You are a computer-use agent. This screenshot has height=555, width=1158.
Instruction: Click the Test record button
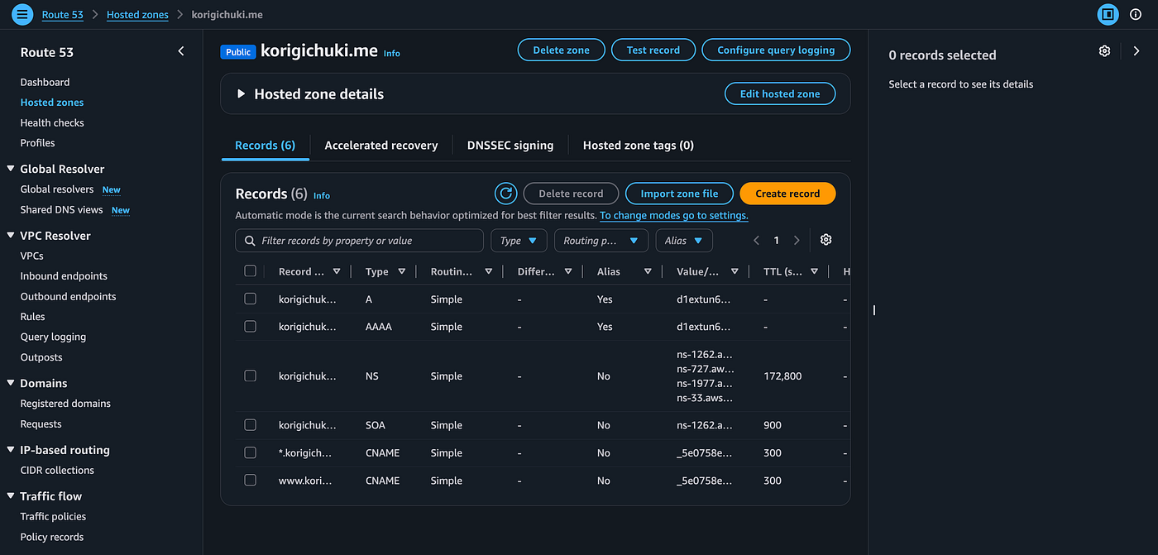pyautogui.click(x=653, y=50)
